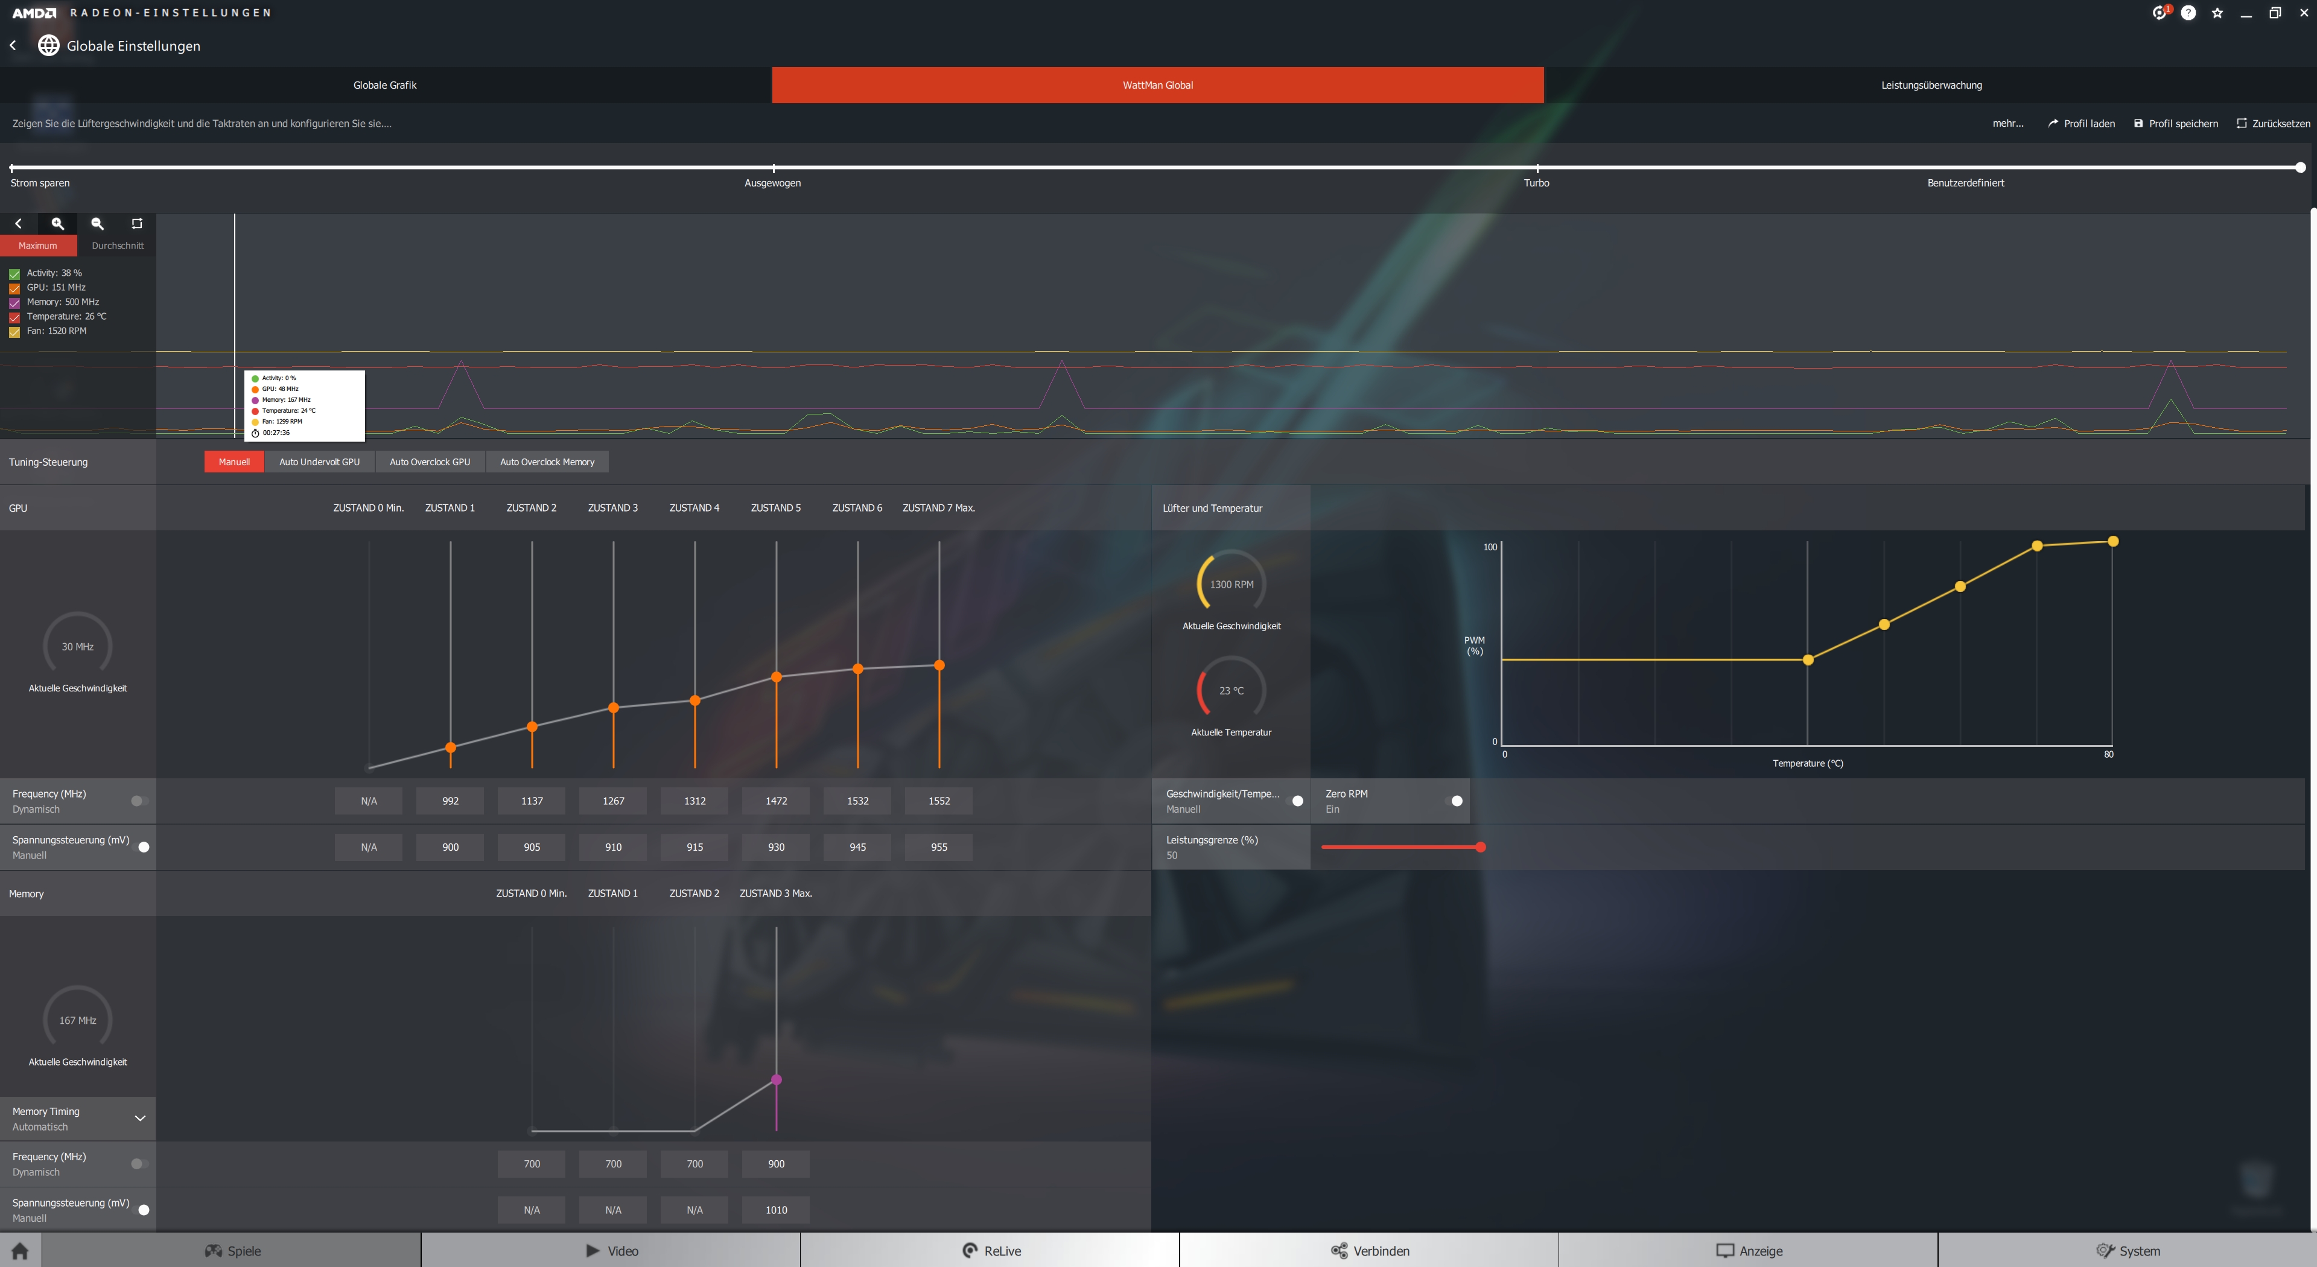The width and height of the screenshot is (2317, 1267).
Task: Go back using the arrow beside Globale Einstellungen
Action: pos(13,46)
